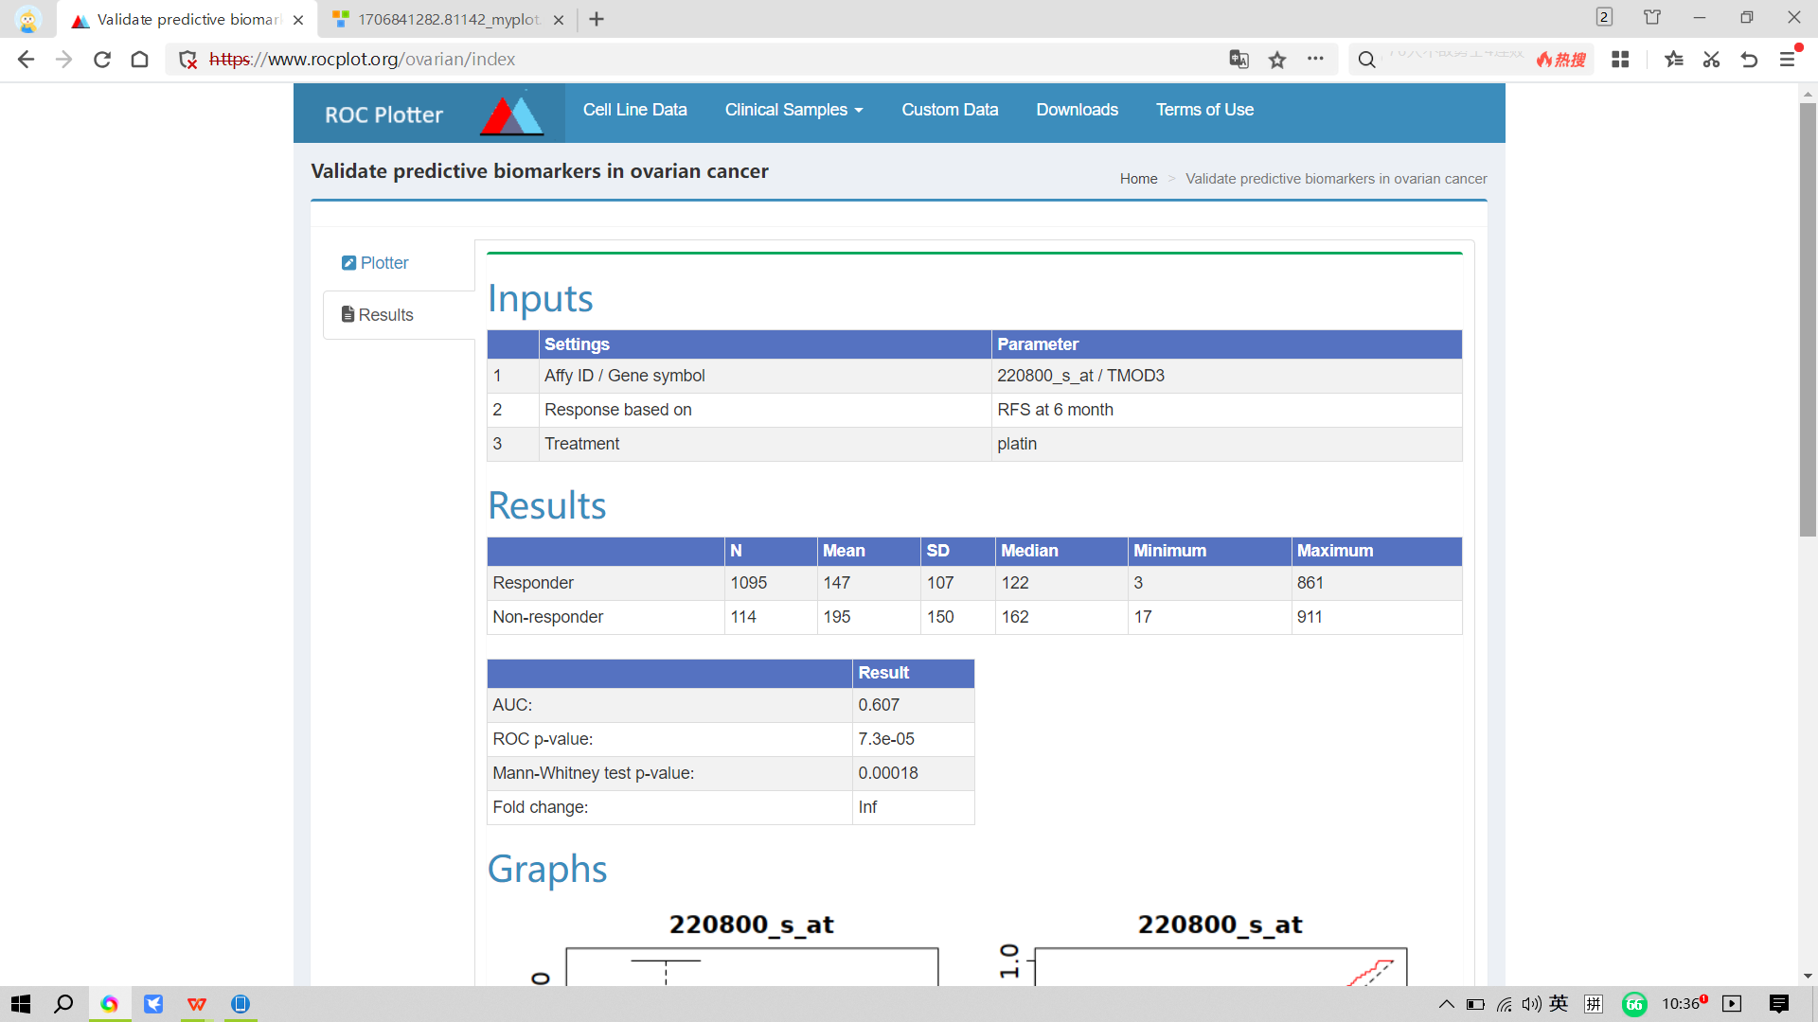Open the three-dots more options menu
The image size is (1818, 1022).
tap(1315, 59)
